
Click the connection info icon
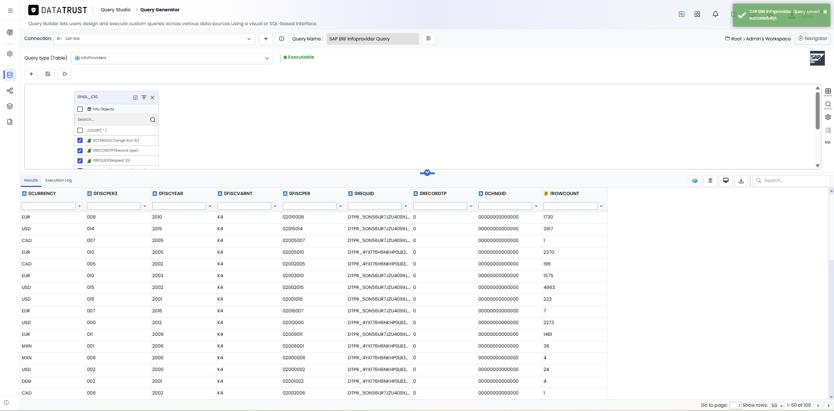282,39
